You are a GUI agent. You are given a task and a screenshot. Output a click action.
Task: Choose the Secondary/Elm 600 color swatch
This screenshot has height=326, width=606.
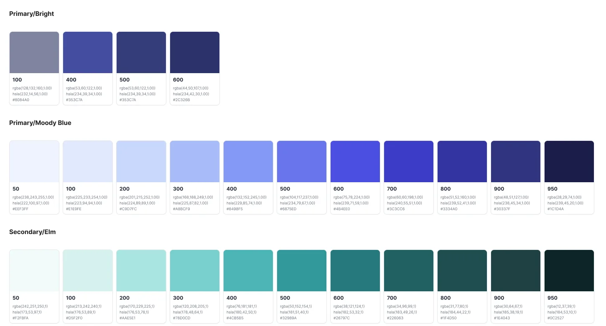pos(355,270)
